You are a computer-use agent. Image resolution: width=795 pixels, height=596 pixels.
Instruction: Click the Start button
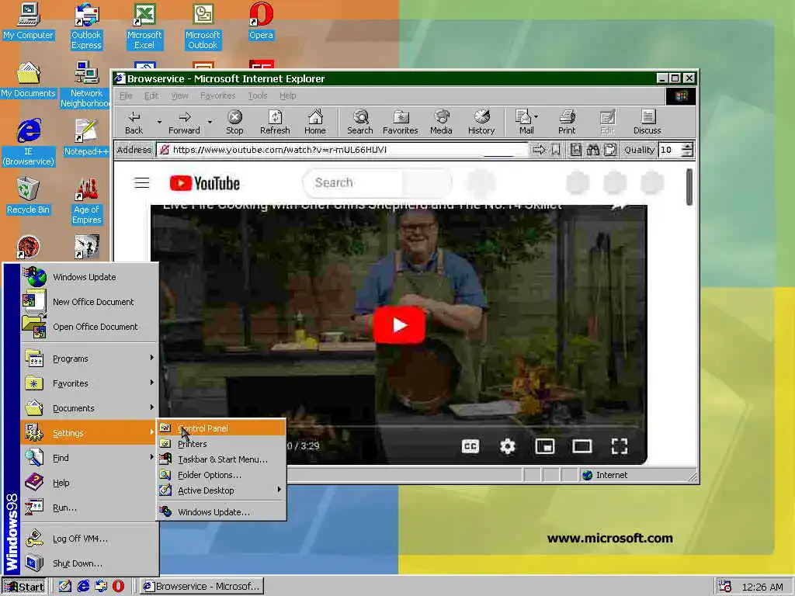coord(24,587)
